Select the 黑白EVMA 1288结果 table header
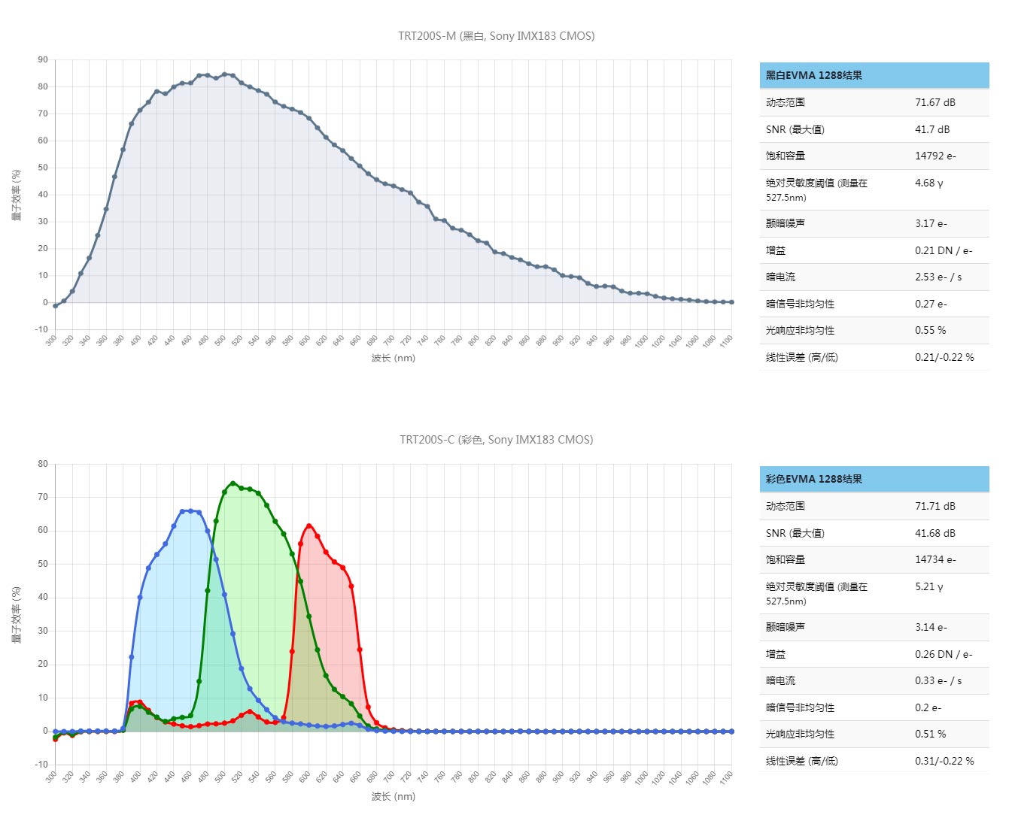 813,75
